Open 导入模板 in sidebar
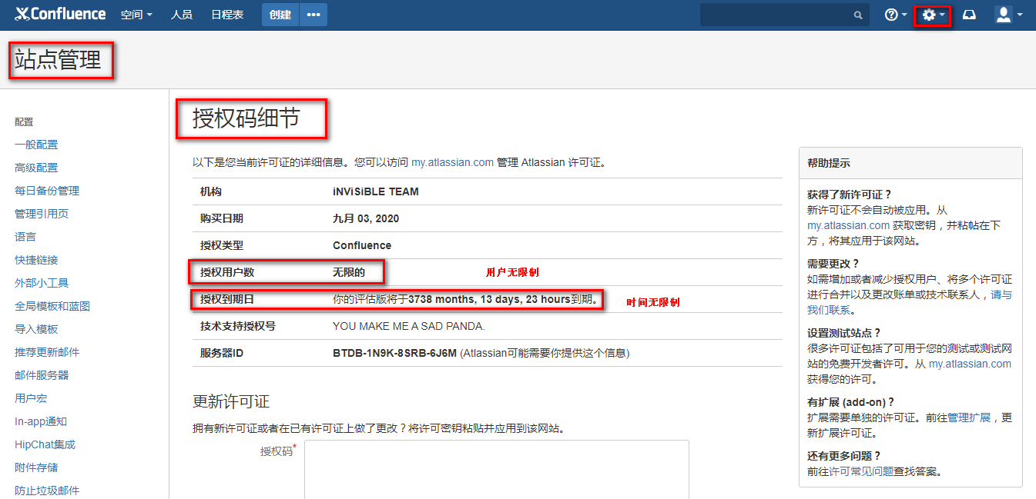 pos(36,329)
